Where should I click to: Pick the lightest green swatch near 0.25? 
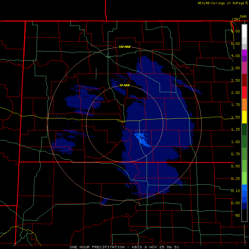click(244, 178)
